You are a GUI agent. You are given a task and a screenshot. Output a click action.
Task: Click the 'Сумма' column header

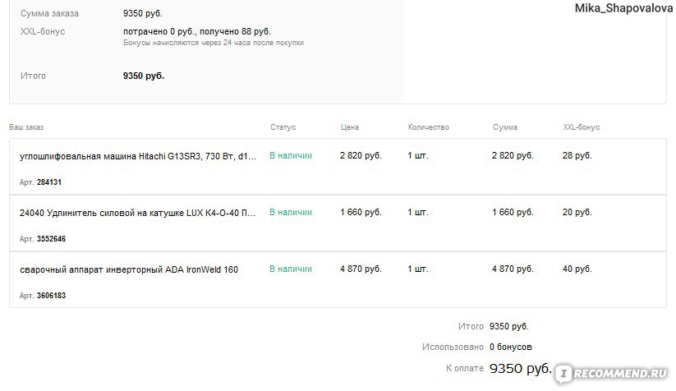[x=505, y=127]
